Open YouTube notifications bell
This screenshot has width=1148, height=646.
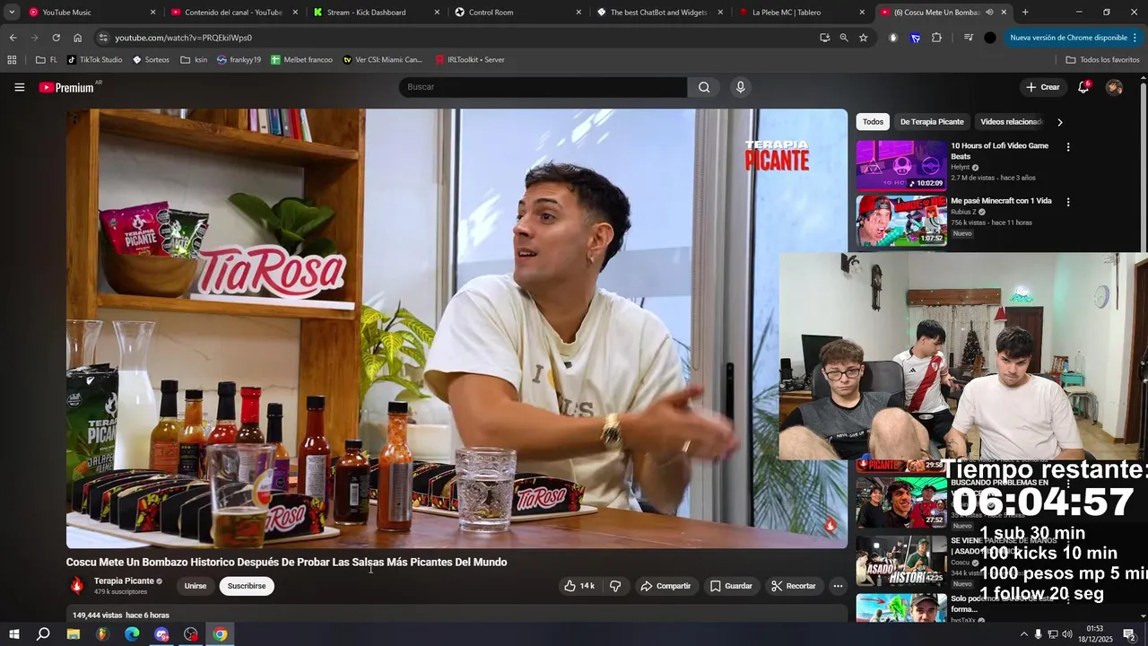point(1083,87)
